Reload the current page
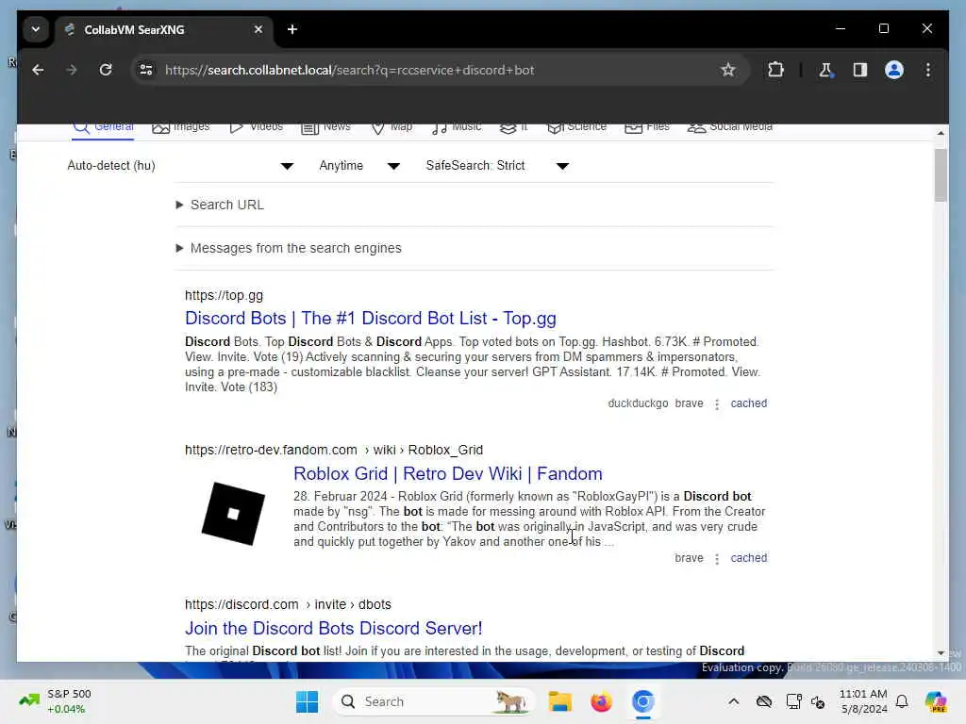Image resolution: width=966 pixels, height=724 pixels. [106, 70]
